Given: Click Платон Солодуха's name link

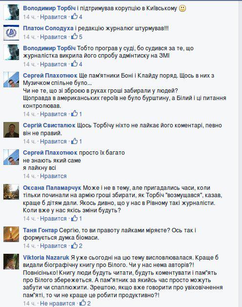Looking at the screenshot, I should (x=48, y=28).
